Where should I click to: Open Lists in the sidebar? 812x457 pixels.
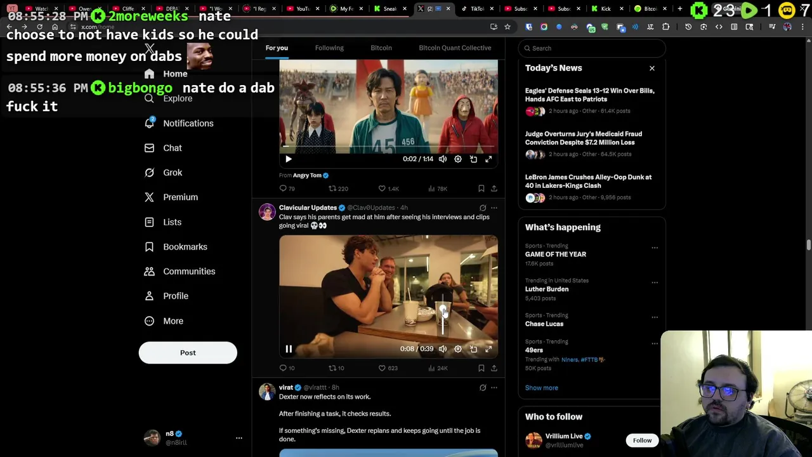[x=163, y=222]
